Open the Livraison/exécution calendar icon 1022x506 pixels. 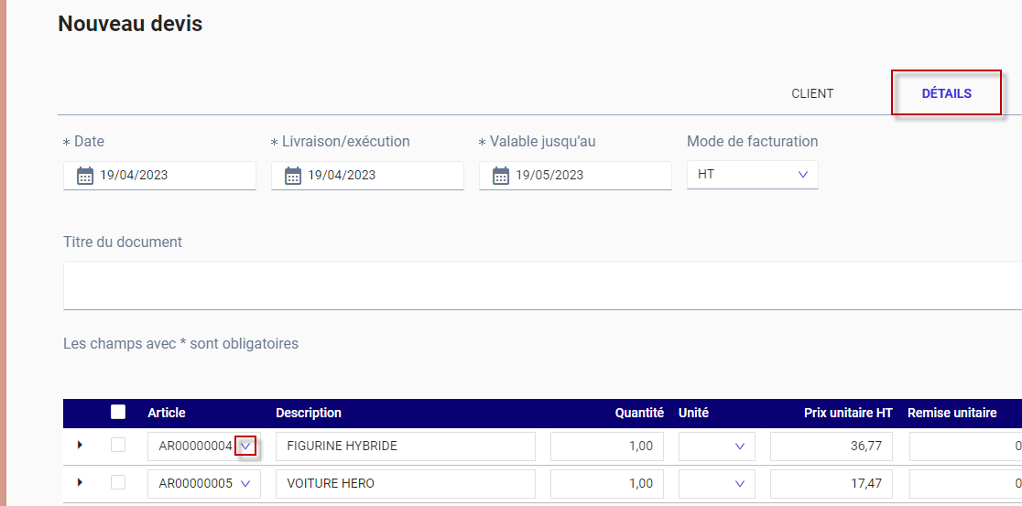(x=293, y=176)
